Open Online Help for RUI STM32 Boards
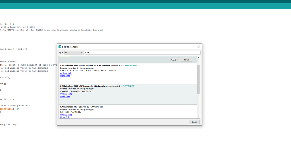 pos(66,73)
